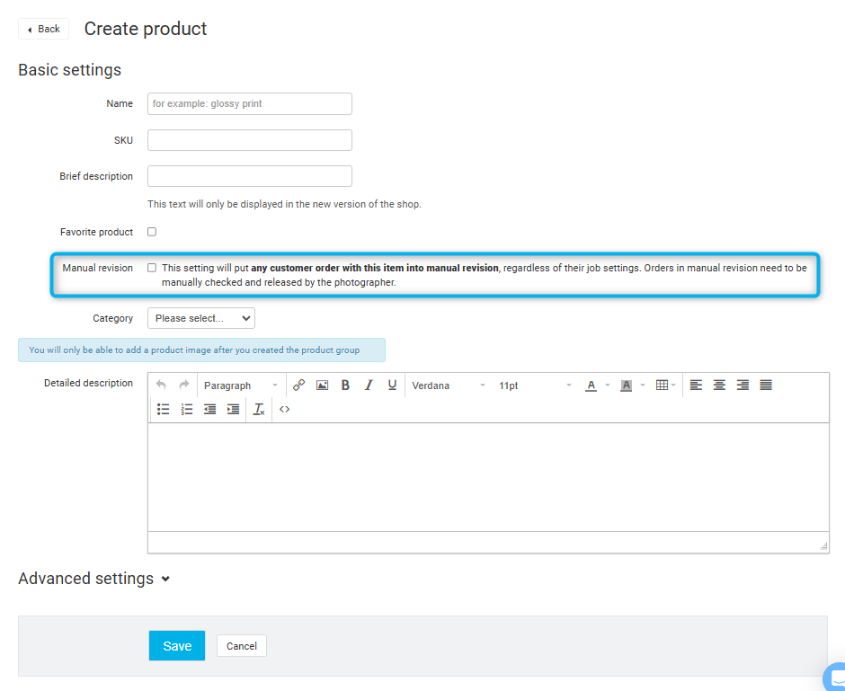Align text center
The width and height of the screenshot is (845, 691).
click(x=719, y=385)
